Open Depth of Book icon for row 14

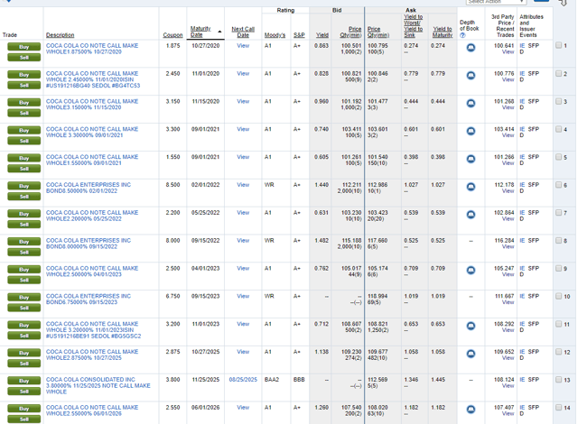point(471,408)
